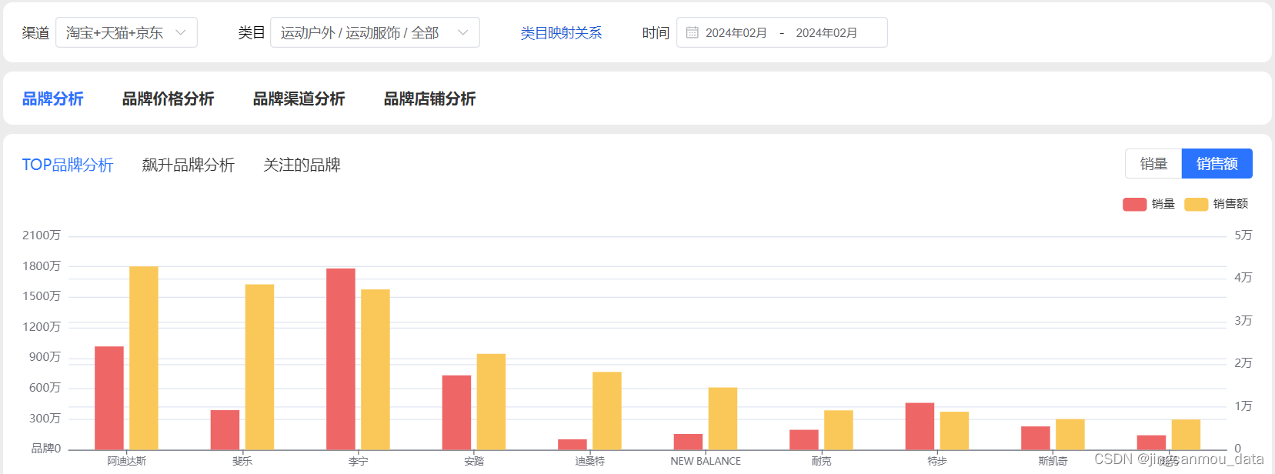1275x474 pixels.
Task: Click the 迪桑特 yellow sales bar
Action: (607, 411)
